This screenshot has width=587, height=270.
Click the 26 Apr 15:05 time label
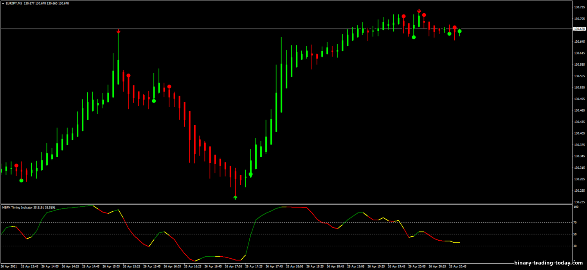(111, 266)
